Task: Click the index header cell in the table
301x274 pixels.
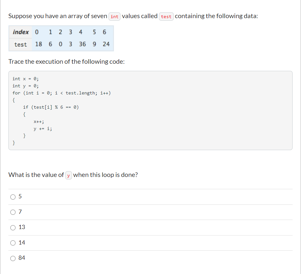Action: pyautogui.click(x=21, y=32)
